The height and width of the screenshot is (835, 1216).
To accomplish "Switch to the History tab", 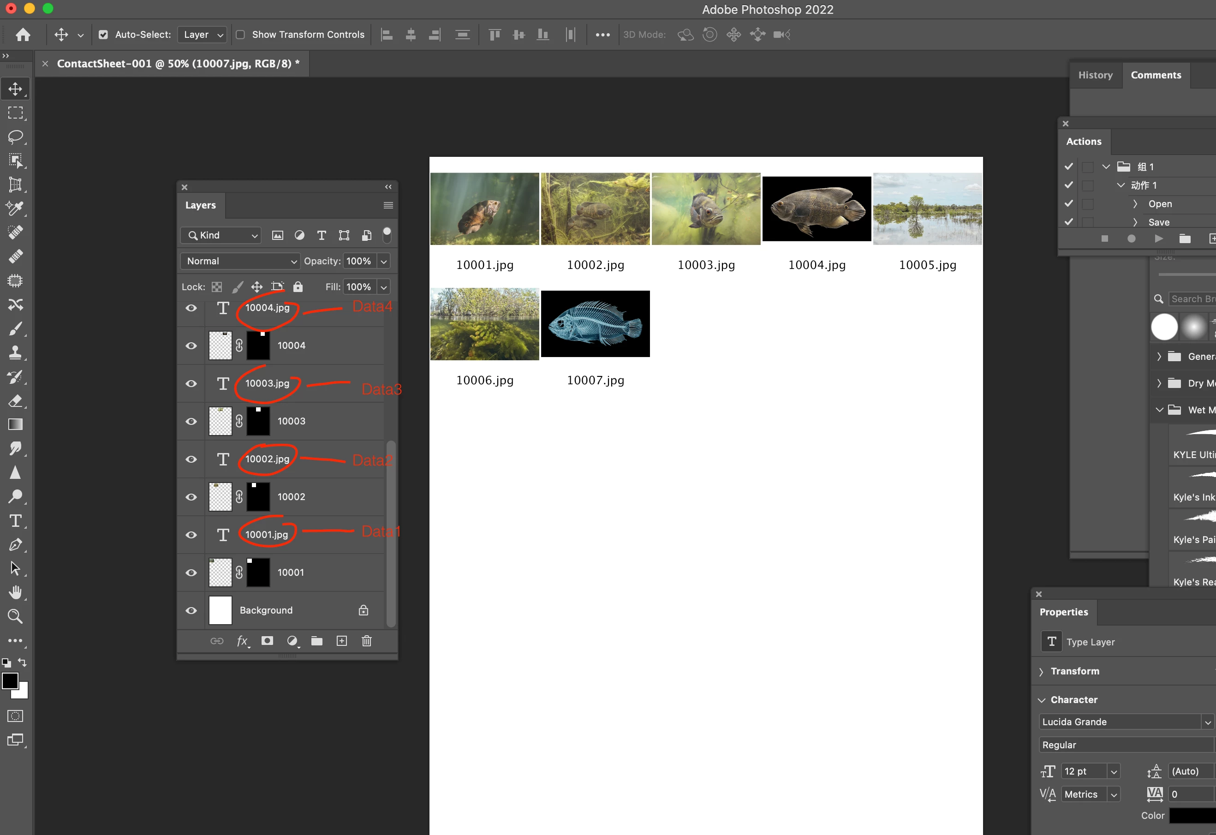I will pos(1095,75).
